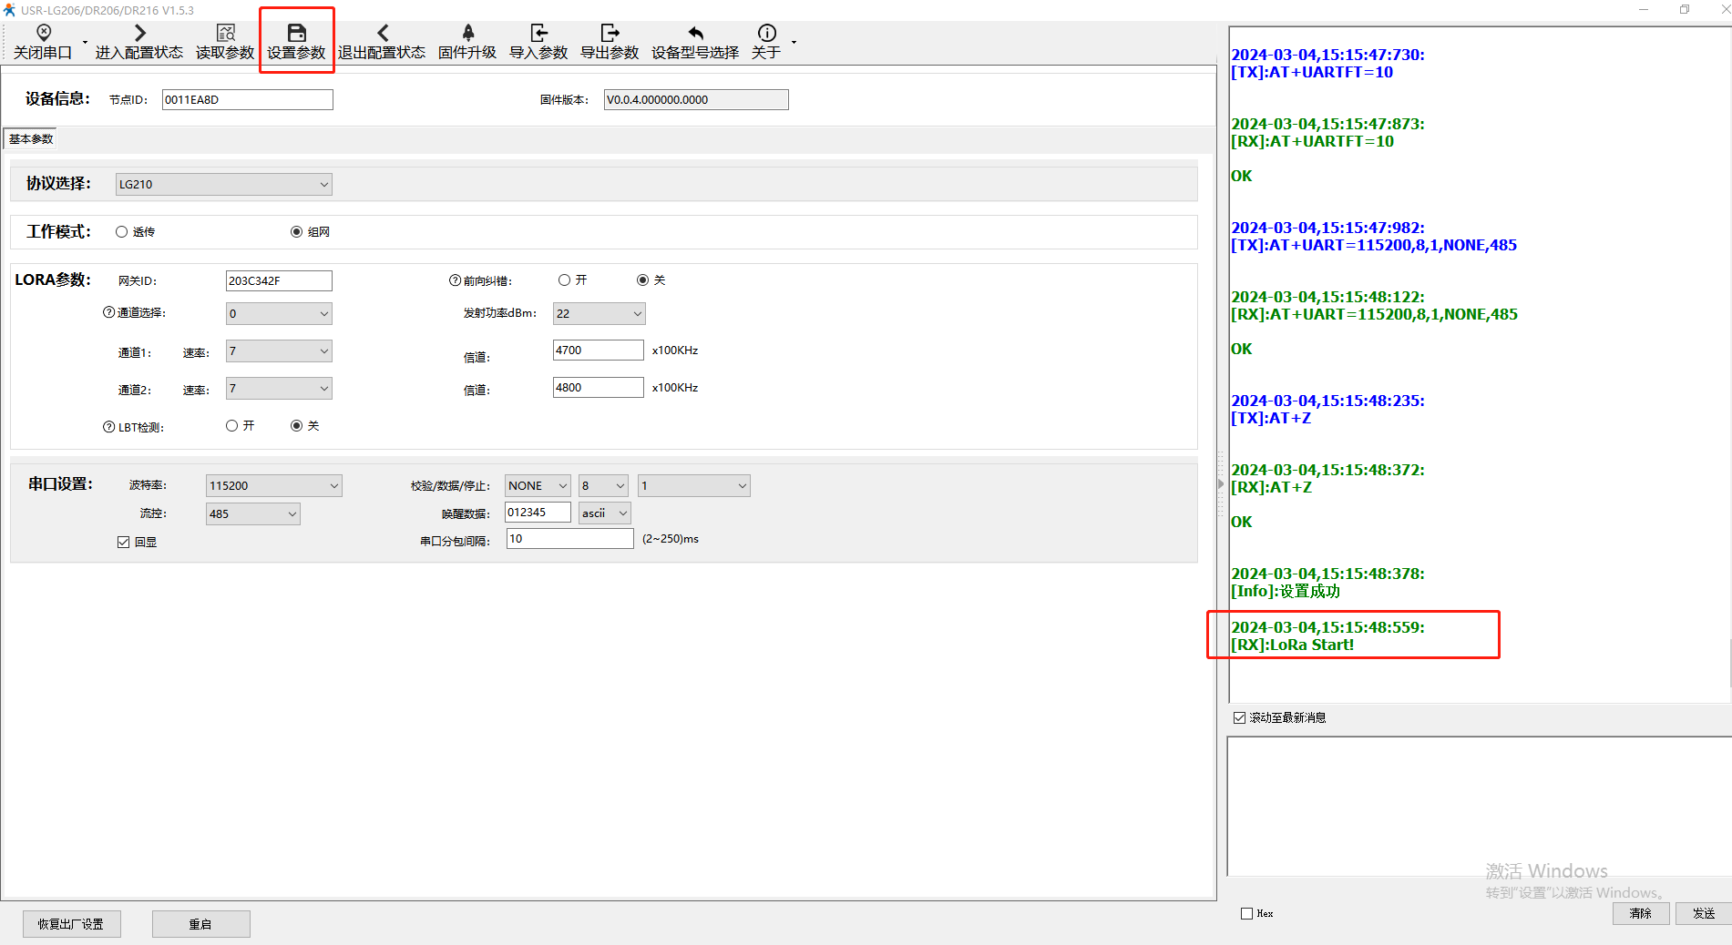The image size is (1732, 945).
Task: Turn 前向纠错 on with 开 radio
Action: (x=564, y=280)
